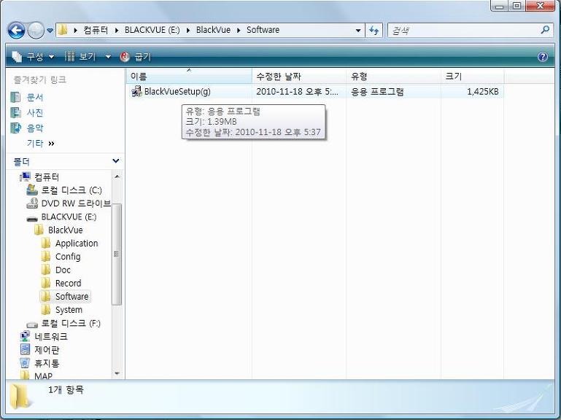Open the address bar history dropdown
This screenshot has height=420, width=561.
(x=357, y=31)
